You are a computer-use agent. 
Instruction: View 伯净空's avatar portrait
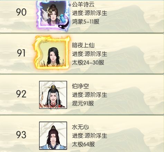coord(53,95)
